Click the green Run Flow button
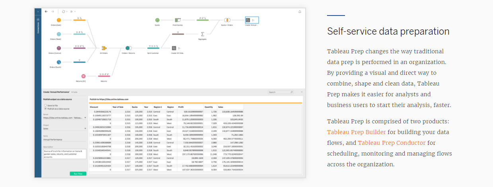Screen dimensions: 493x187 coord(78,173)
